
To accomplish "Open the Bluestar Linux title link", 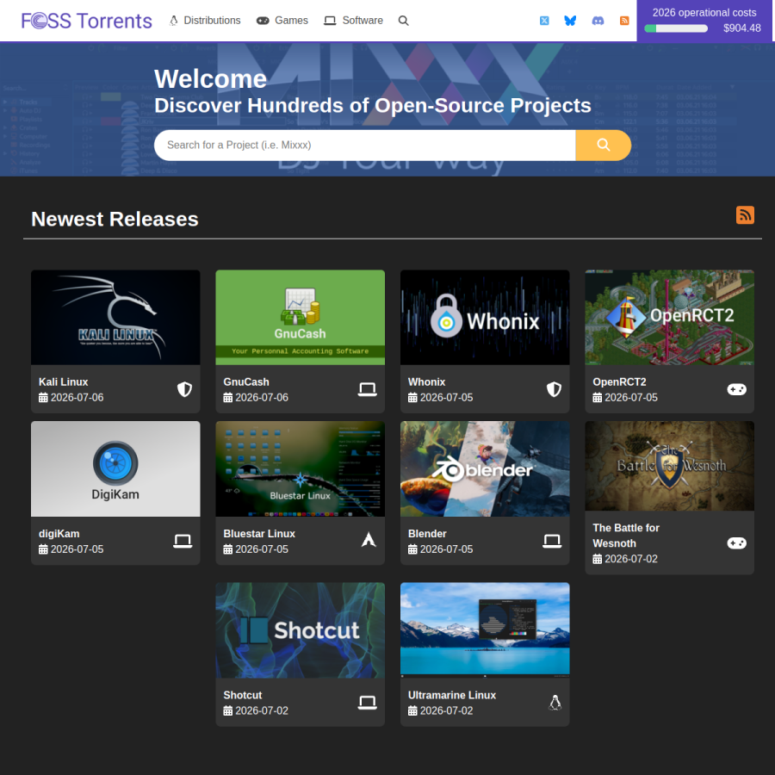I will tap(259, 534).
